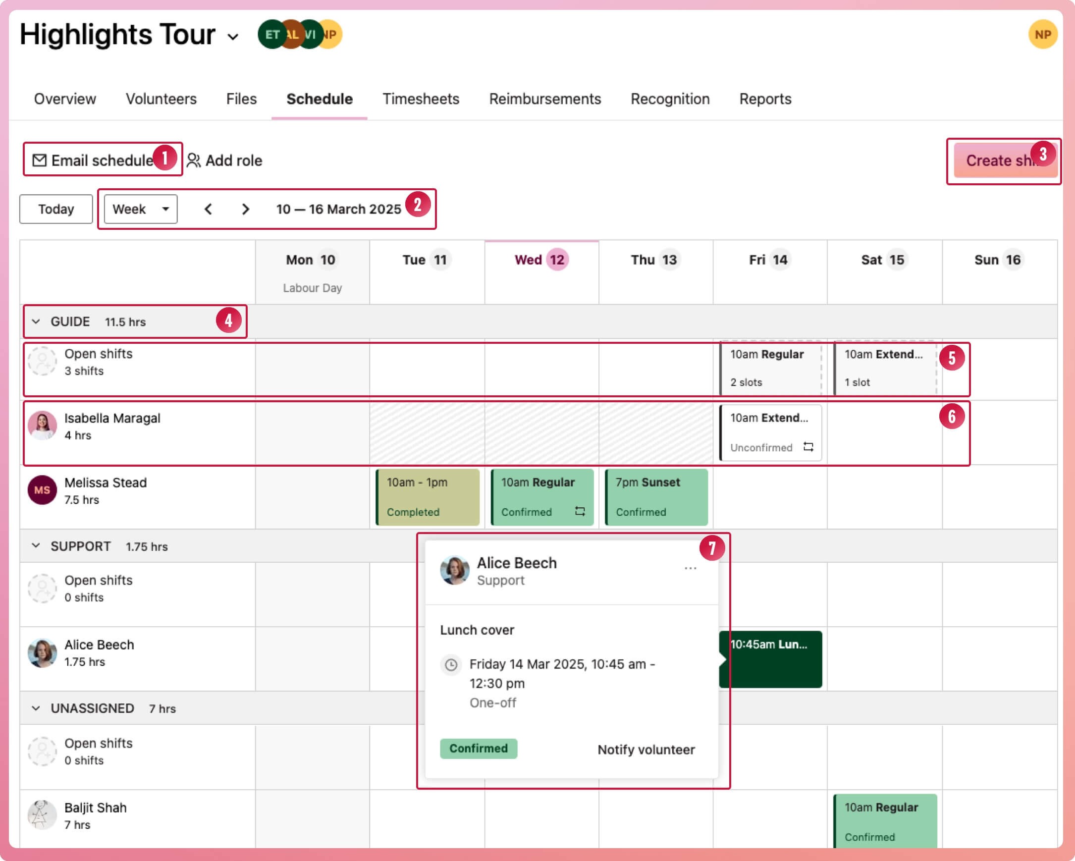The image size is (1075, 861).
Task: Go to previous week arrow
Action: pos(209,209)
